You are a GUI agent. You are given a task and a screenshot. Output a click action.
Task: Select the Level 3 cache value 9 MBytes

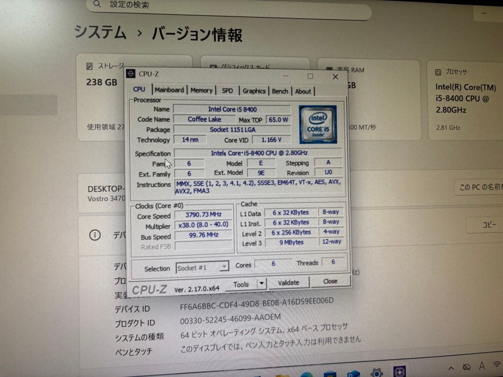[291, 242]
